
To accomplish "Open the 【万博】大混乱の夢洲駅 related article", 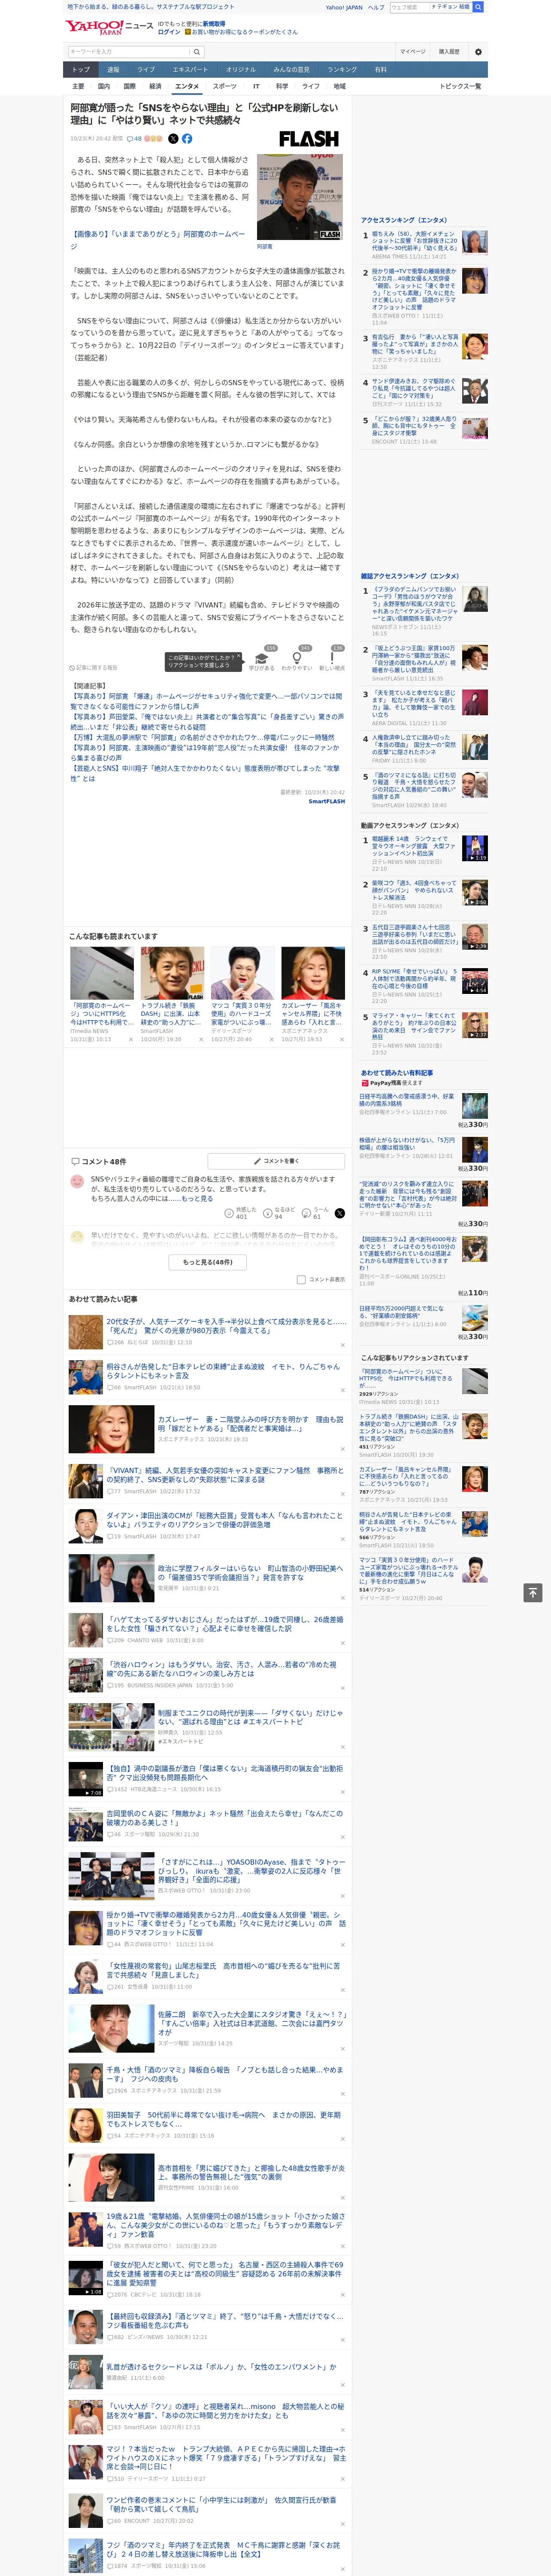I will point(202,737).
